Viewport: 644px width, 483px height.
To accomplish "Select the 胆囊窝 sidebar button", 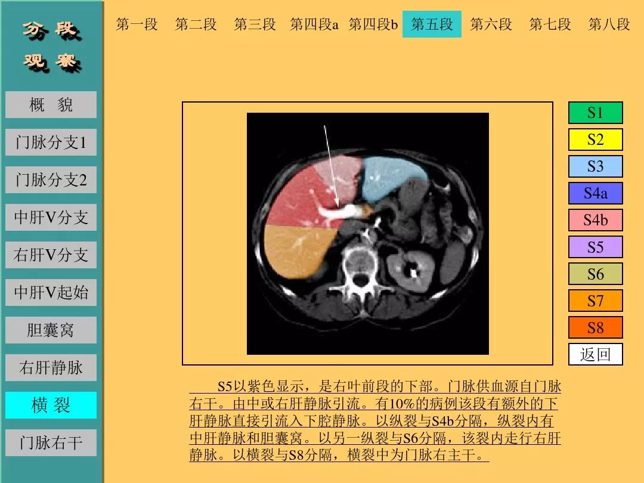I will click(51, 330).
